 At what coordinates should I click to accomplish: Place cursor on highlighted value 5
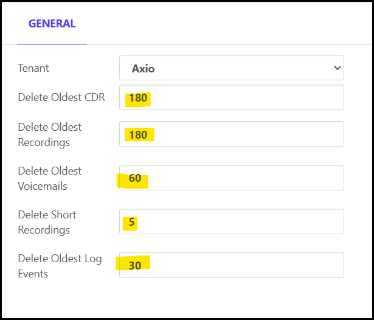coord(131,222)
